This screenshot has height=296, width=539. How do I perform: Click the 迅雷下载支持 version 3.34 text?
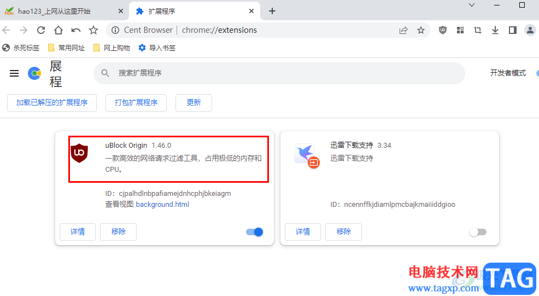point(384,146)
